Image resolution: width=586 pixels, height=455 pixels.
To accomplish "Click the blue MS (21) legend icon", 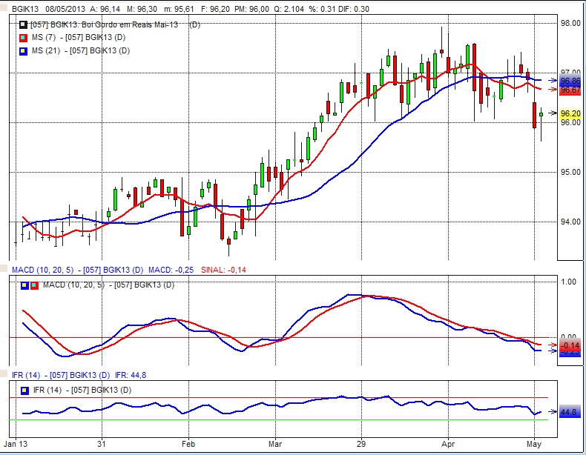I will tap(24, 50).
